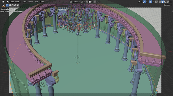The height and width of the screenshot is (96, 173).
Task: Open the Object menu
Action: [x=42, y=2]
